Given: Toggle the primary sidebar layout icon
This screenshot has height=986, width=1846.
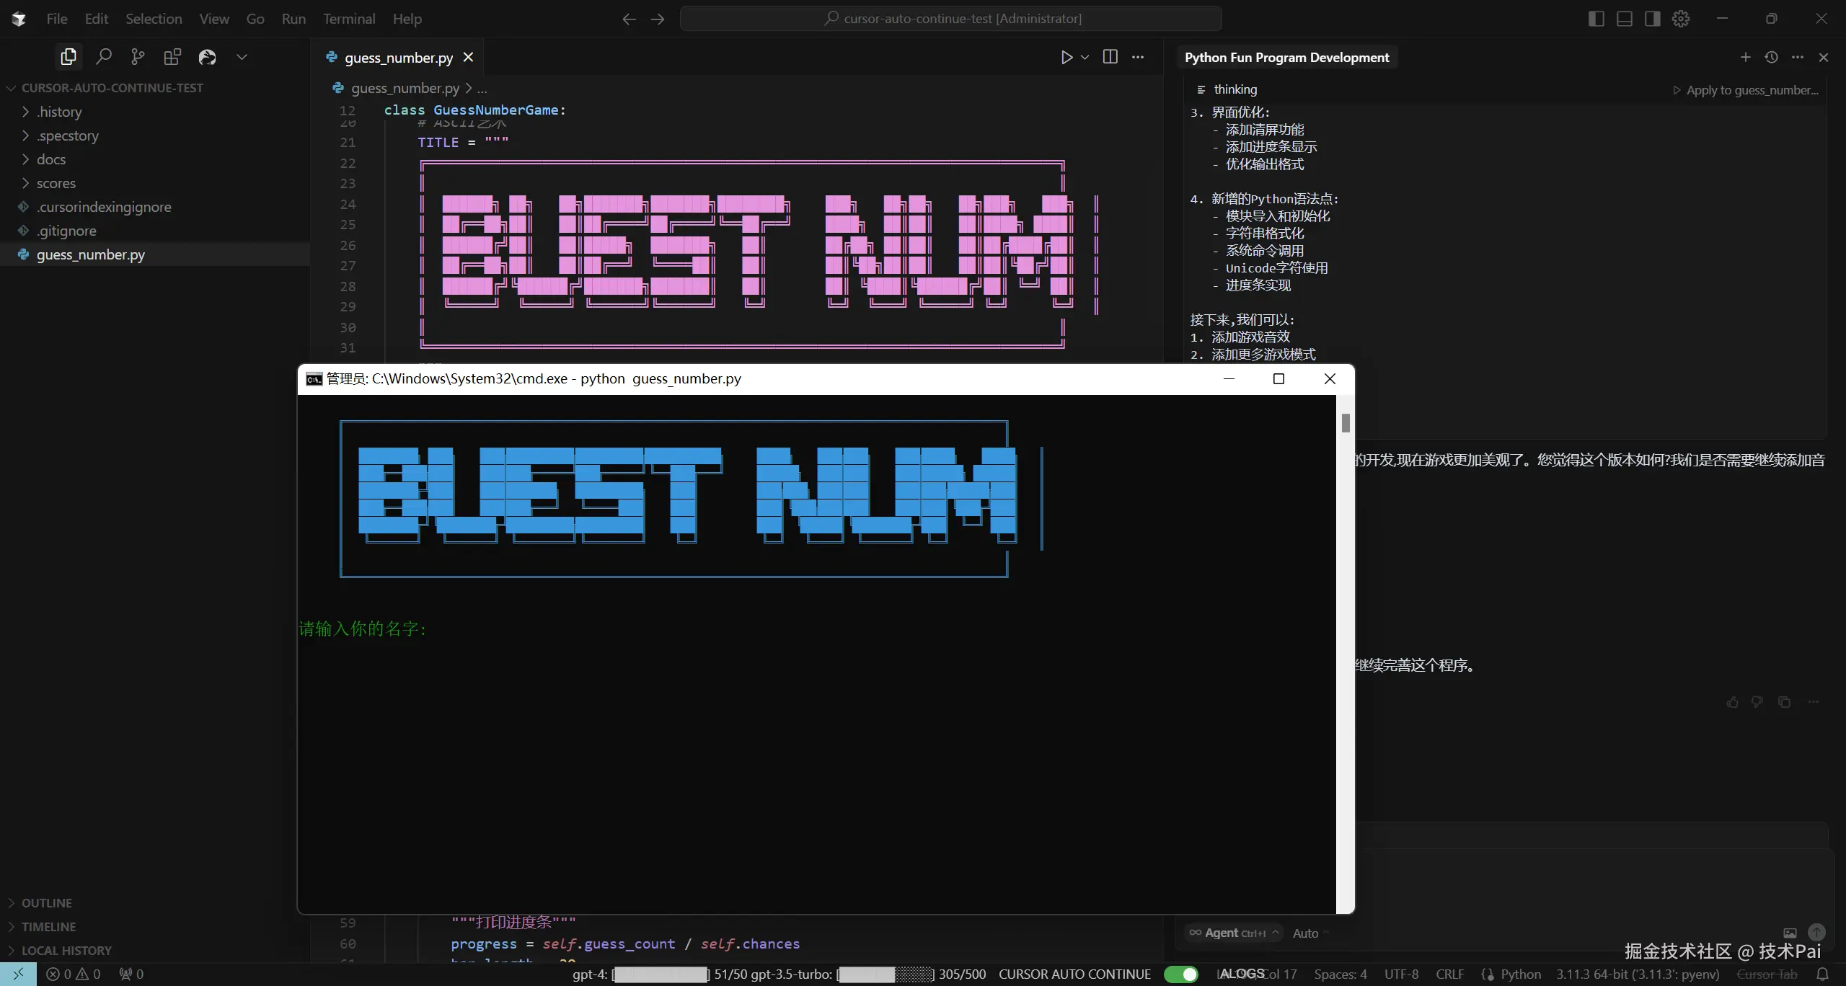Looking at the screenshot, I should (1596, 19).
